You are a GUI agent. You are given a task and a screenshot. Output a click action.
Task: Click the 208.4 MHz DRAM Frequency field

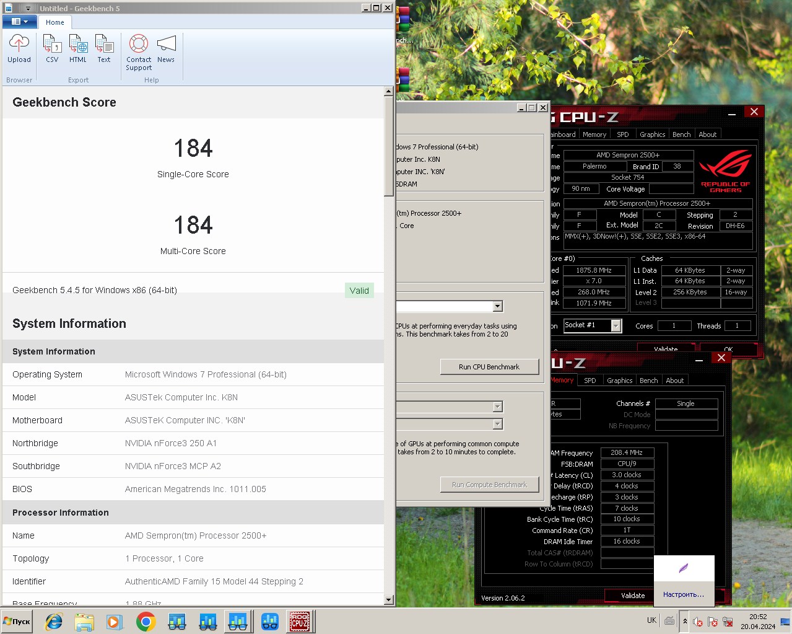[627, 452]
